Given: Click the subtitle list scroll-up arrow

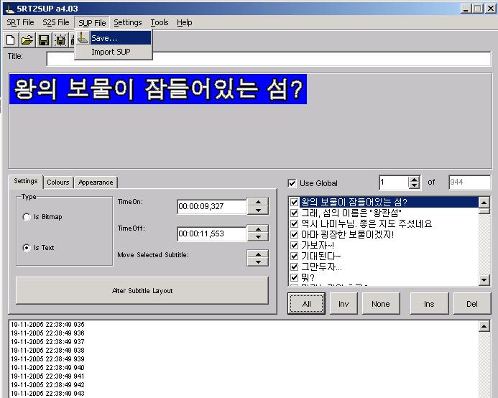Looking at the screenshot, I should coord(484,203).
